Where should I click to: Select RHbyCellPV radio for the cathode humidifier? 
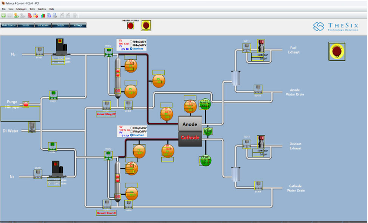click(x=131, y=132)
